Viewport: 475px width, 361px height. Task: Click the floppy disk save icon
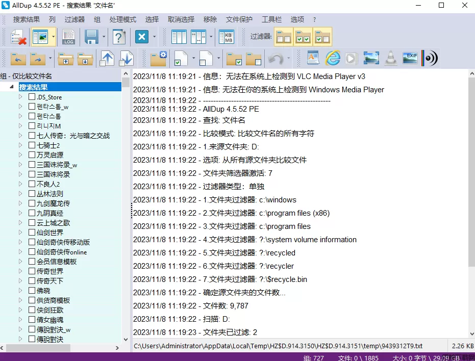[91, 37]
